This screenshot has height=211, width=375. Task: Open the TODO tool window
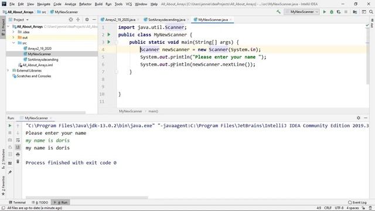[x=40, y=202]
